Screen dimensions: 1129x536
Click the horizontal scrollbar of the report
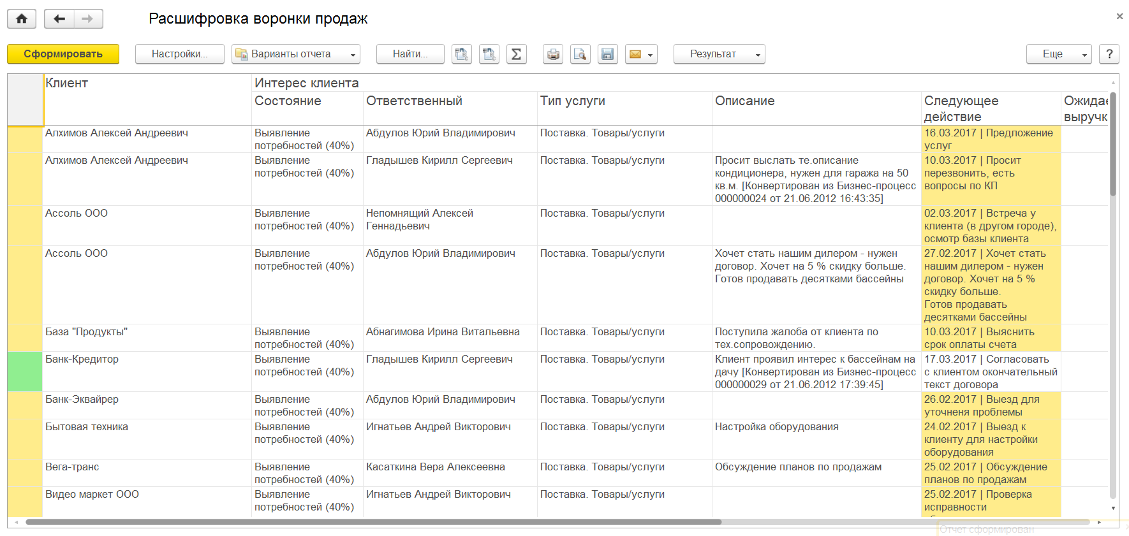[x=373, y=522]
